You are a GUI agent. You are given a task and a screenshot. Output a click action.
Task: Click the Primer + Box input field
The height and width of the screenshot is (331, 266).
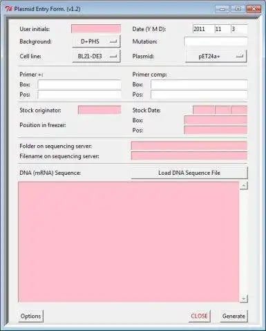tap(79, 84)
